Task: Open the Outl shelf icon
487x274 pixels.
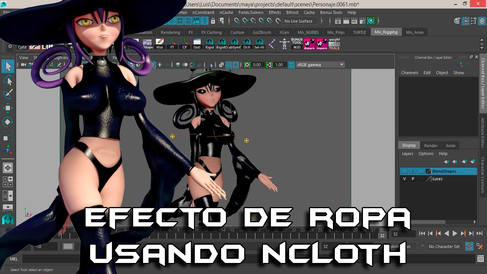Action: 197,44
